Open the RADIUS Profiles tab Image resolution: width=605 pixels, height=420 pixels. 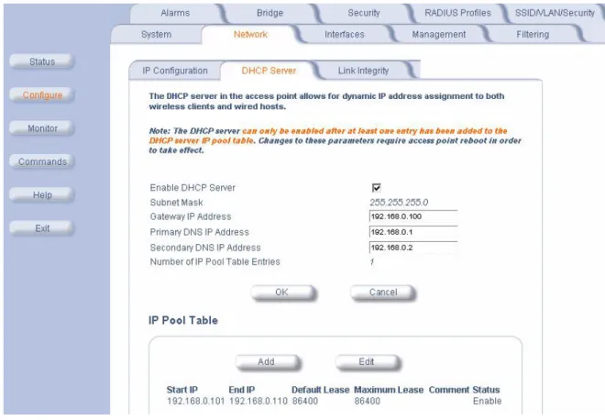tap(457, 13)
